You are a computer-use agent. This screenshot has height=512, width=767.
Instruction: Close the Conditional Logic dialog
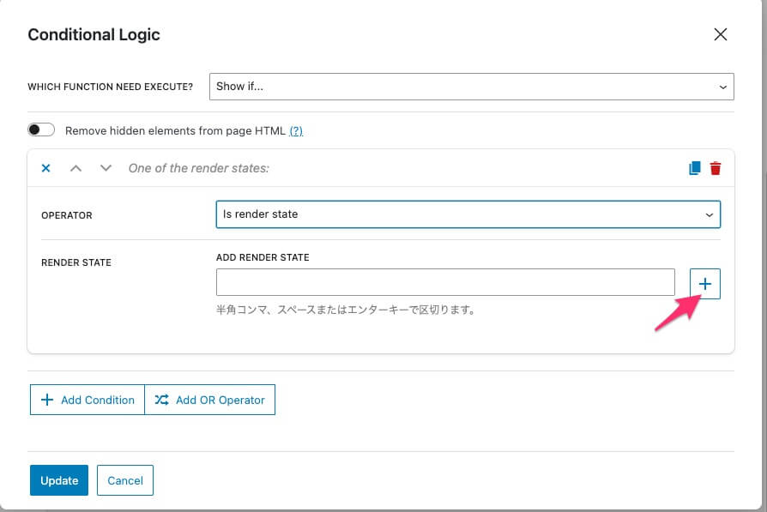(720, 35)
